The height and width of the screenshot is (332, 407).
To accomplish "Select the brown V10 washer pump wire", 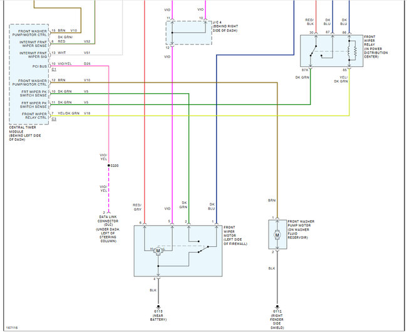I will tap(163, 83).
